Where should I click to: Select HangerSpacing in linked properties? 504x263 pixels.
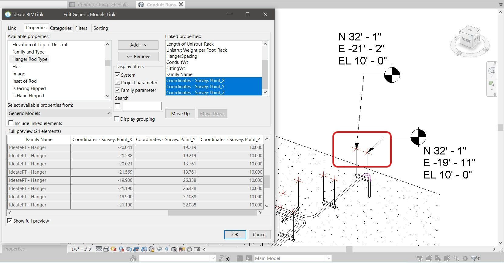click(x=214, y=56)
